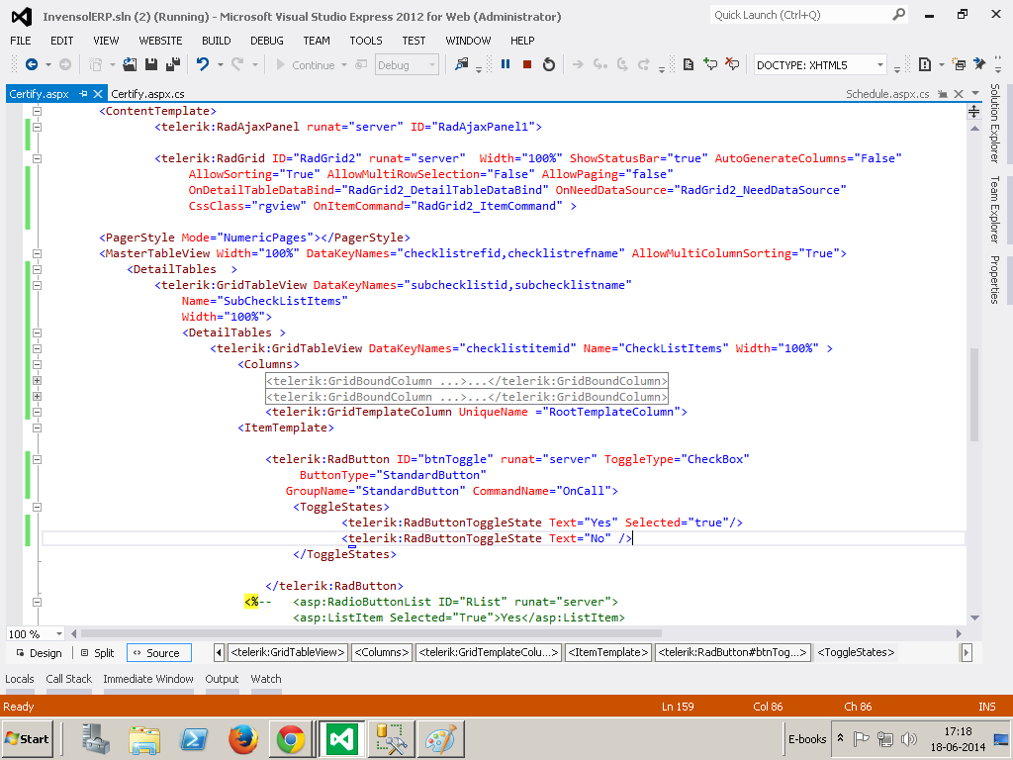Open the Properties side panel
The image size is (1013, 760).
pos(995,279)
